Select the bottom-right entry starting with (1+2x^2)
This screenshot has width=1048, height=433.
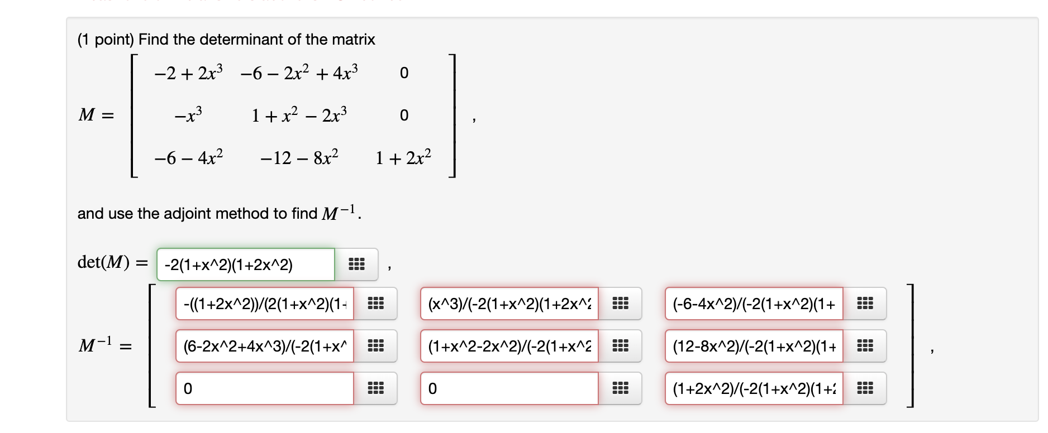754,388
